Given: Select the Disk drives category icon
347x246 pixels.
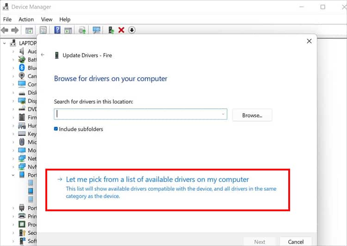Looking at the screenshot, I should pos(22,93).
